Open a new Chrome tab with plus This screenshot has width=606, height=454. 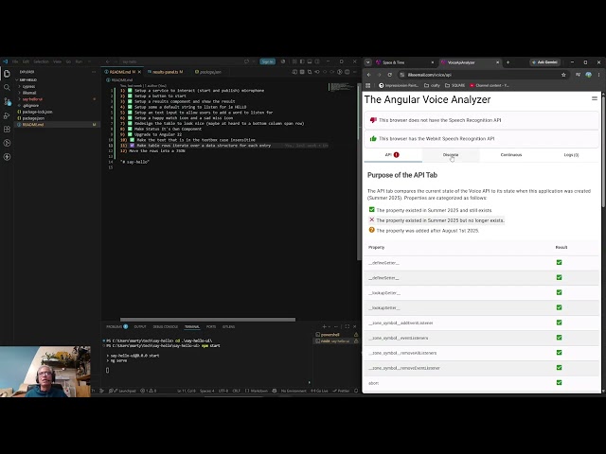508,62
